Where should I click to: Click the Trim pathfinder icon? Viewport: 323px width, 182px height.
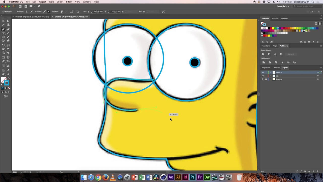[x=270, y=62]
